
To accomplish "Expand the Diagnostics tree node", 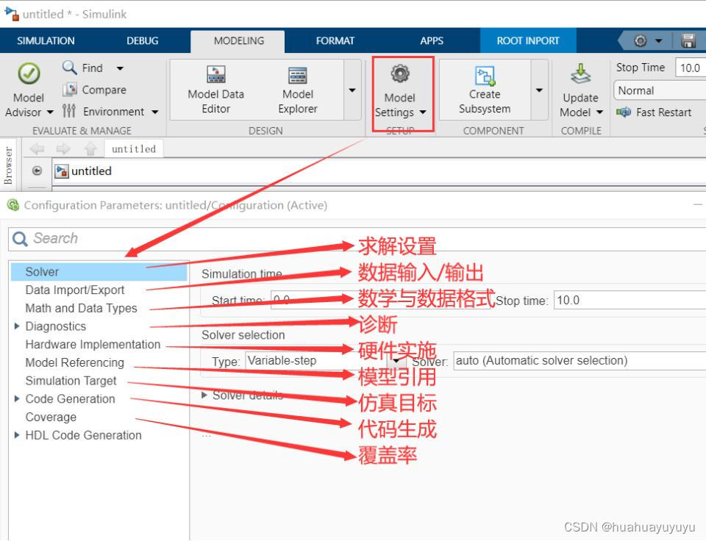I will tap(17, 326).
